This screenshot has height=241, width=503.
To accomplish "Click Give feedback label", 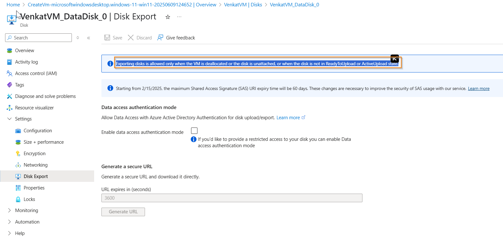I will tap(180, 38).
